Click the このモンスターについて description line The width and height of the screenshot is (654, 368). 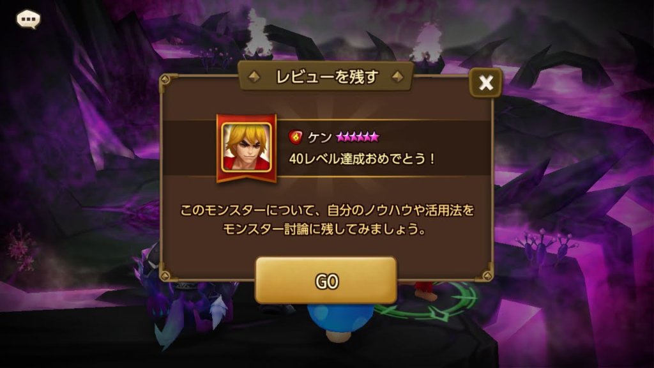pos(327,210)
